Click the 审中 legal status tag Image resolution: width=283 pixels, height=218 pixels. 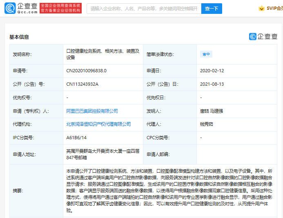[x=206, y=54]
